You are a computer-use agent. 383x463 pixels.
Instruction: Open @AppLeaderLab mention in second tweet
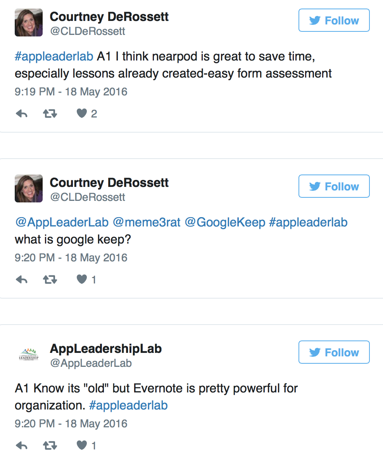(62, 222)
